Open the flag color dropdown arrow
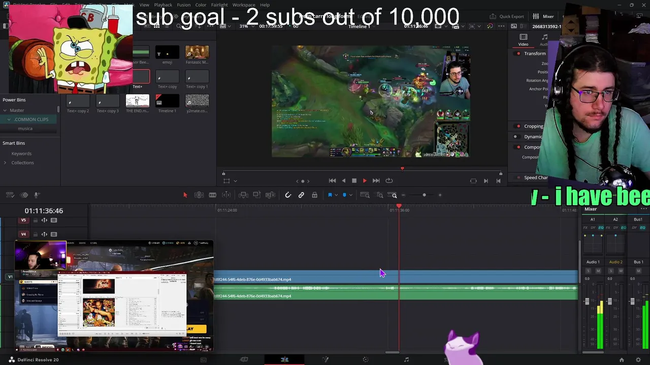This screenshot has height=365, width=650. coord(336,196)
